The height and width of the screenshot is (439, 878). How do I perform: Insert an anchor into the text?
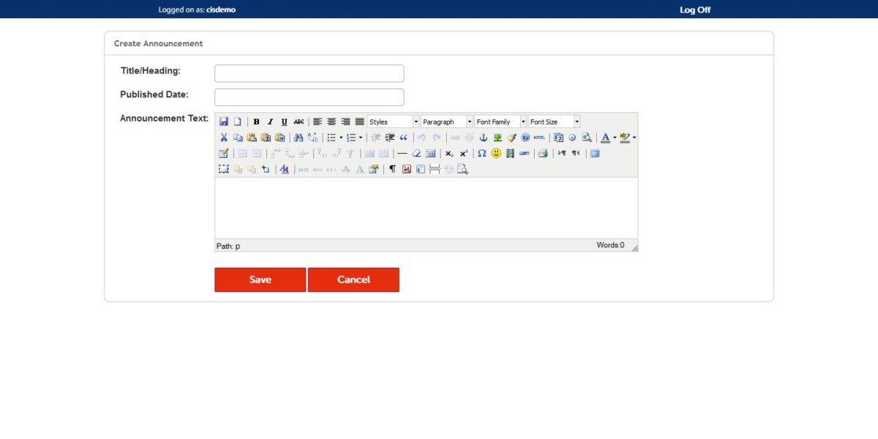point(484,138)
